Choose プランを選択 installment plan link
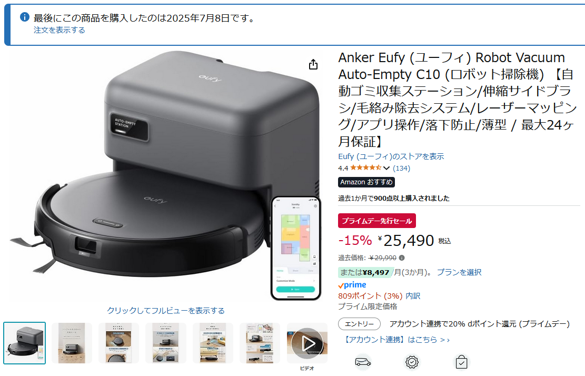 click(459, 272)
